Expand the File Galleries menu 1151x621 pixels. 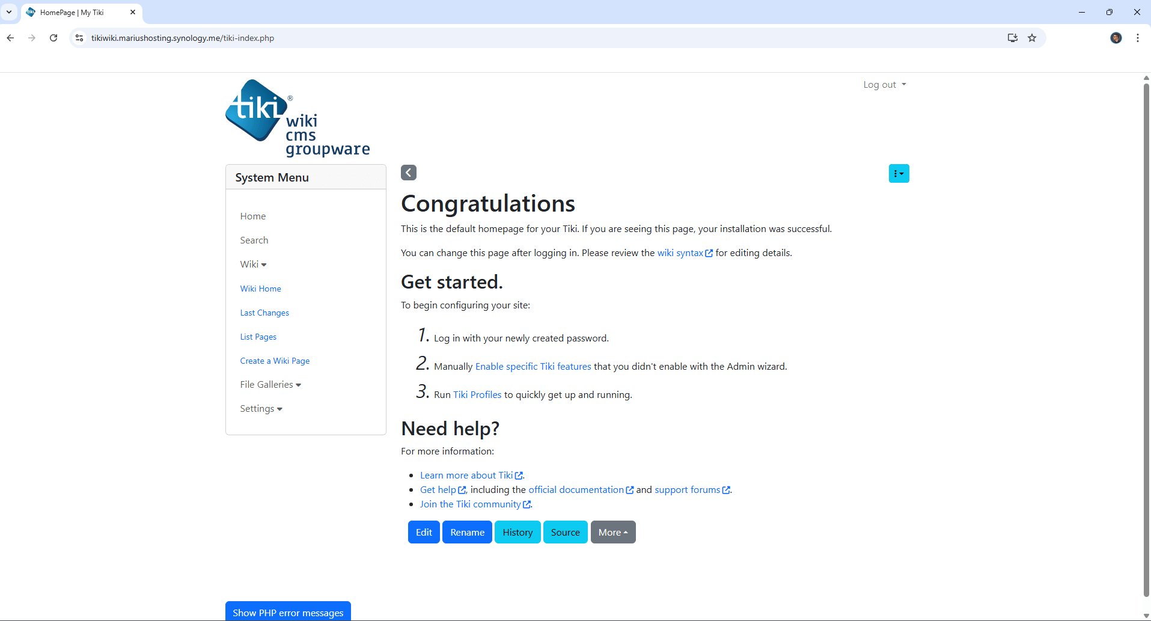coord(270,385)
